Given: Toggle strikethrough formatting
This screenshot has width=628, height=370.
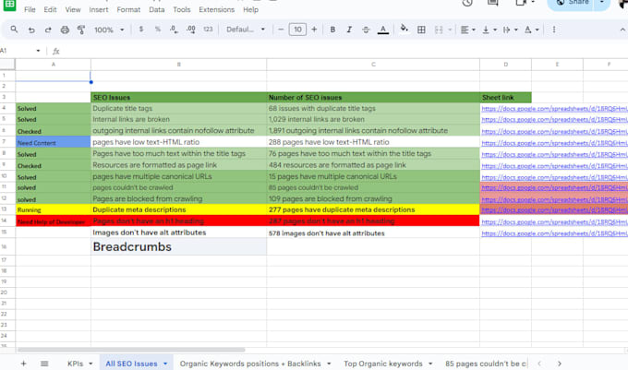Looking at the screenshot, I should click(x=366, y=30).
